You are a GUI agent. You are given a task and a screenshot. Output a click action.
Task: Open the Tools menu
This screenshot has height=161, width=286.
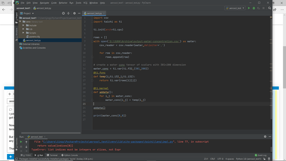[x=78, y=3]
